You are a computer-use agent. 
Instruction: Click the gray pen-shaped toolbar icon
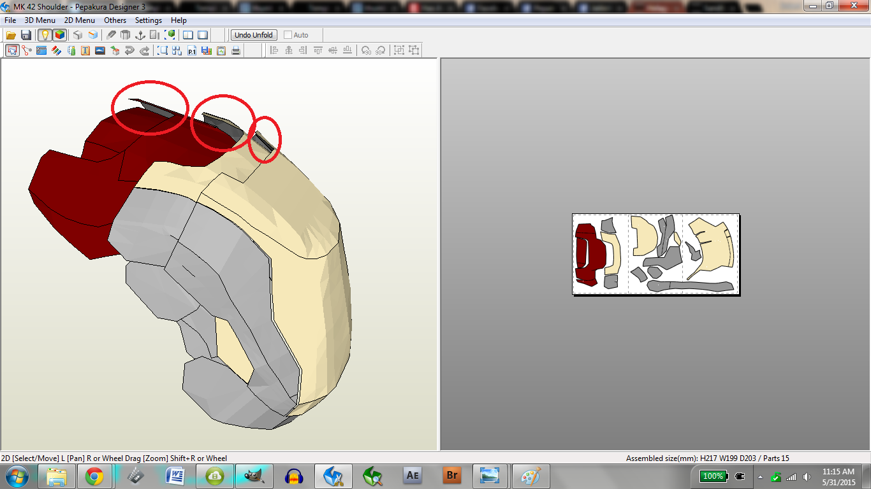pos(112,35)
